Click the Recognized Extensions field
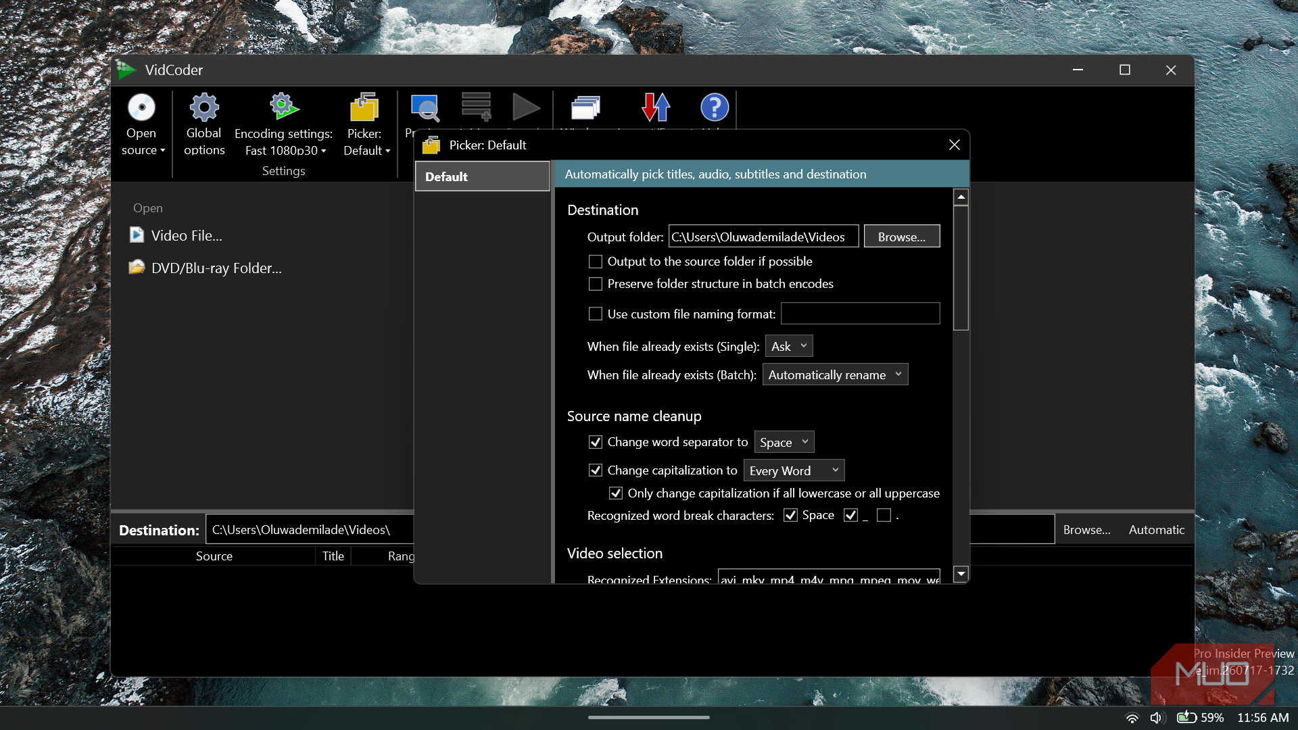 point(829,577)
